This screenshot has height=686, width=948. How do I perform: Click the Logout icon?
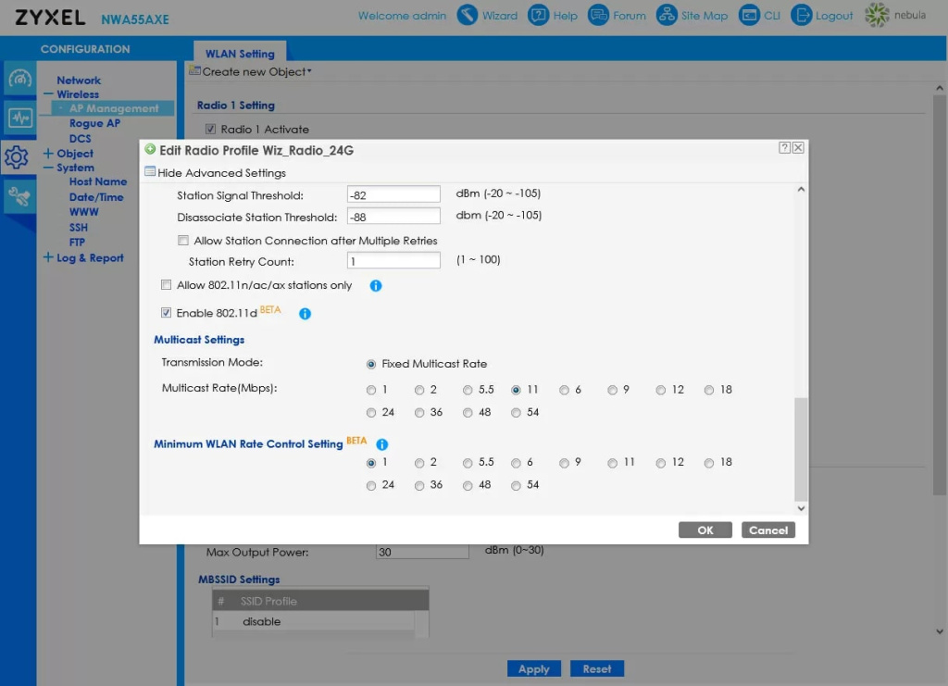pyautogui.click(x=802, y=16)
